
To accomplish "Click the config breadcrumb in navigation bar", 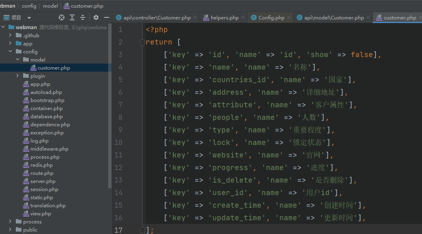I will (x=29, y=6).
